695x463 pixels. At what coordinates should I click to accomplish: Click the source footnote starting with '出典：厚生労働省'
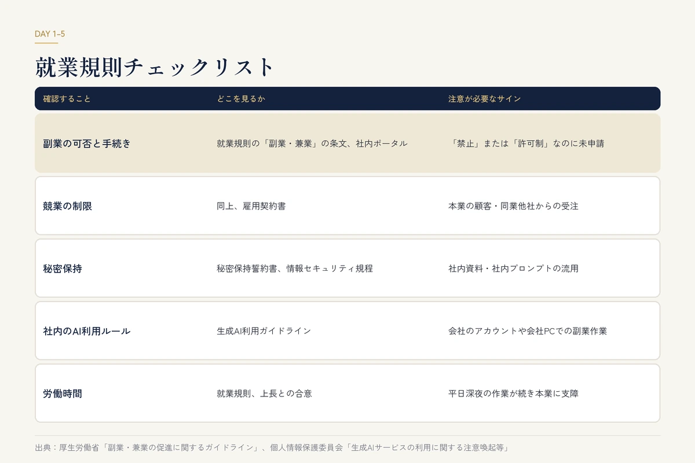point(271,448)
